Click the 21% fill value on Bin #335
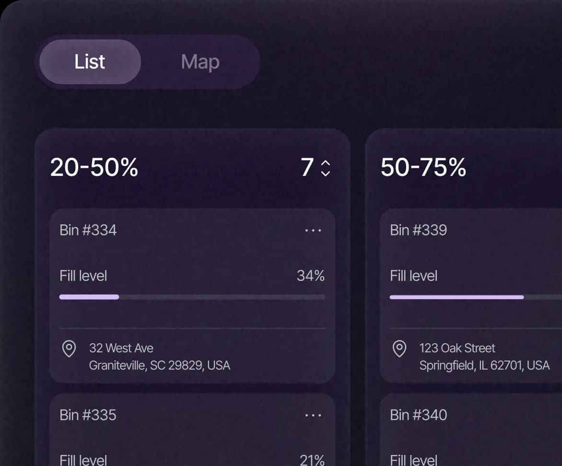 click(312, 460)
